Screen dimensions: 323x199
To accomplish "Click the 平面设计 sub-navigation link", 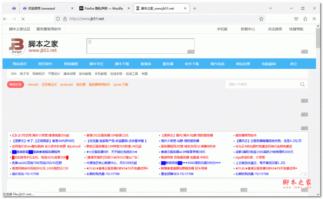I will 54,74.
